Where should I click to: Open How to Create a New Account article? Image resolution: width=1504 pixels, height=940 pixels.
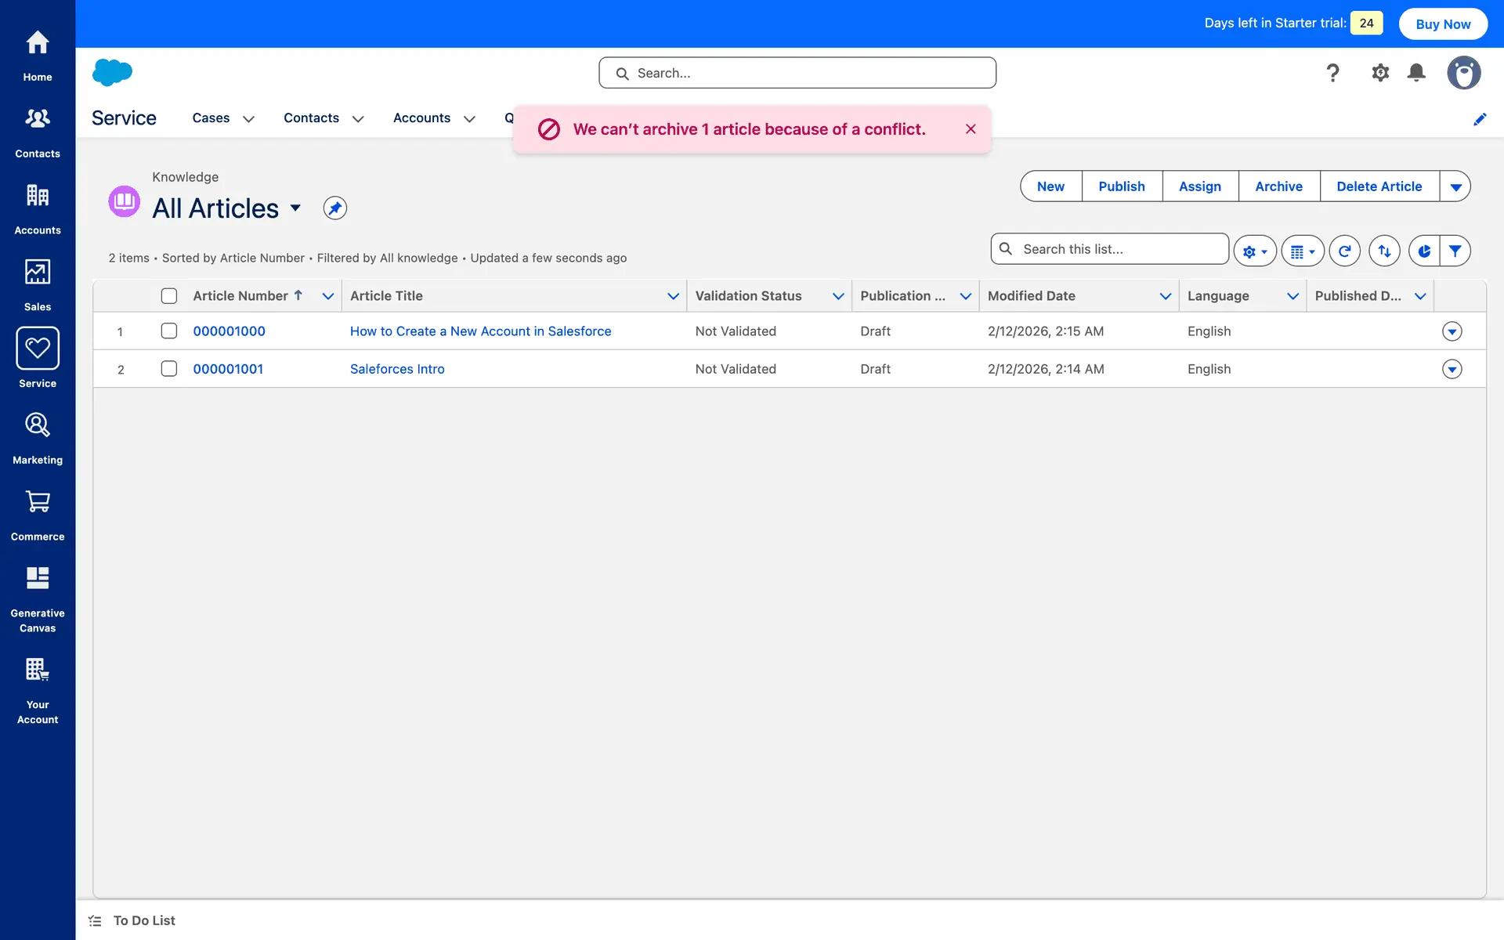pos(480,331)
